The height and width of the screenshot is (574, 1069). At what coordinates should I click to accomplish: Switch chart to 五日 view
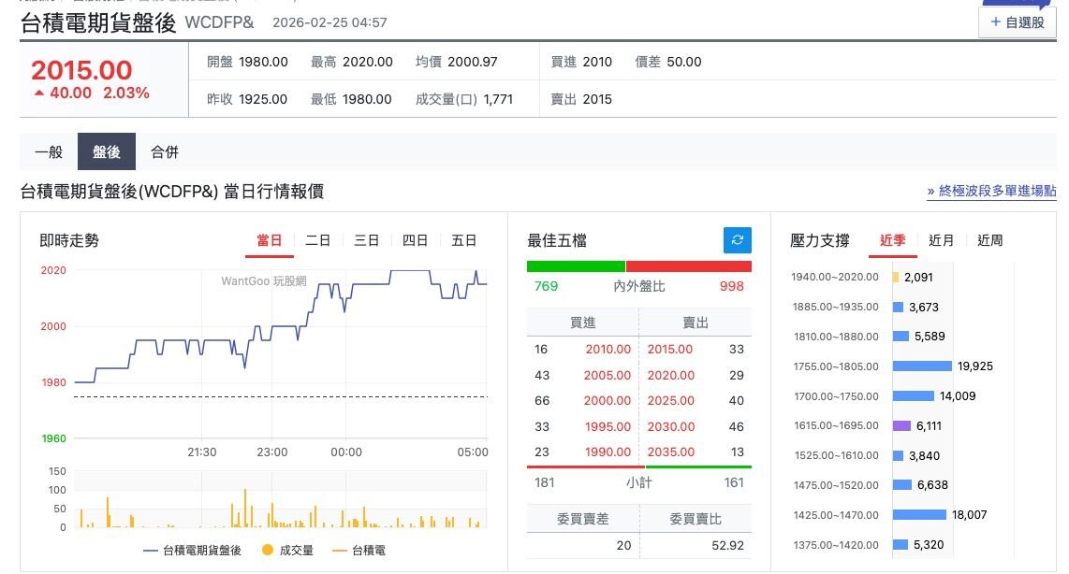[x=464, y=240]
